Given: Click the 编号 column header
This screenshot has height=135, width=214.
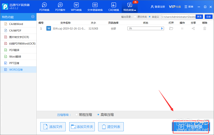Looking at the screenshot, I should click(x=41, y=23).
